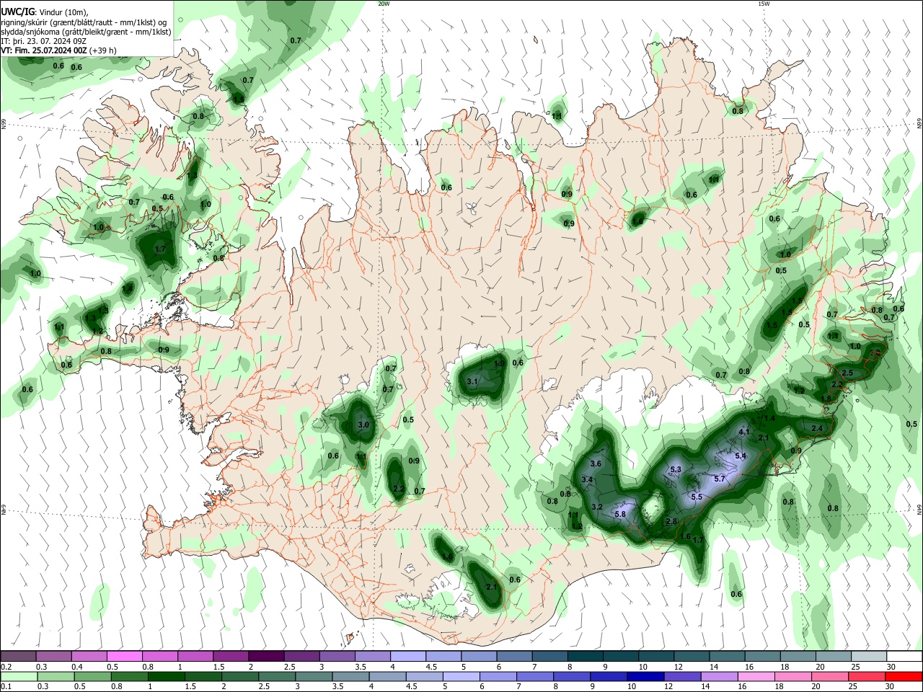Viewport: 923px width, 692px height.
Task: Click the deep blue 10 mm rain legend swatch
Action: click(644, 677)
